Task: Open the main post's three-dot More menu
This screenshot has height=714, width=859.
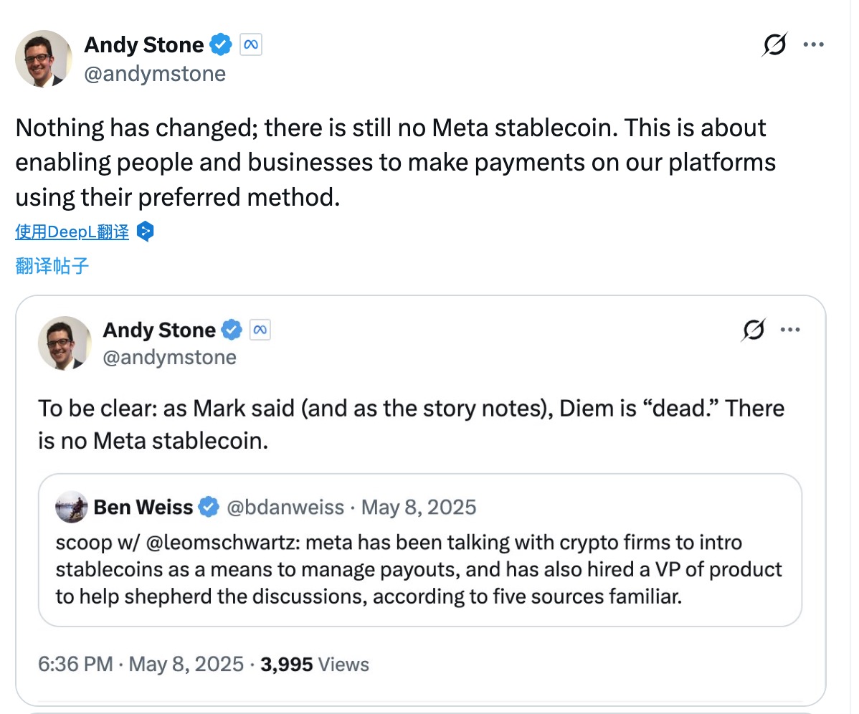Action: [x=813, y=44]
